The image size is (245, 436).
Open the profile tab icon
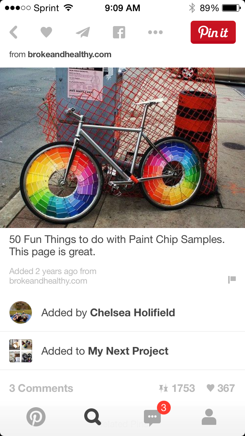(x=209, y=417)
